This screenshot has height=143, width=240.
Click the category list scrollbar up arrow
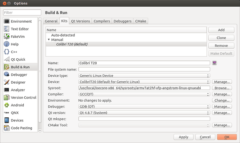point(40,19)
